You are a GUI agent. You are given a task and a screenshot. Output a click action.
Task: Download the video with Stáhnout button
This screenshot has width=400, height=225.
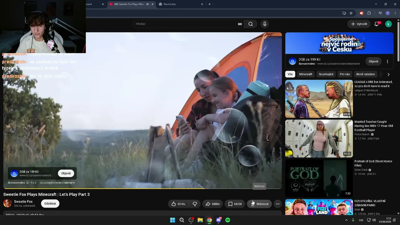(x=259, y=204)
